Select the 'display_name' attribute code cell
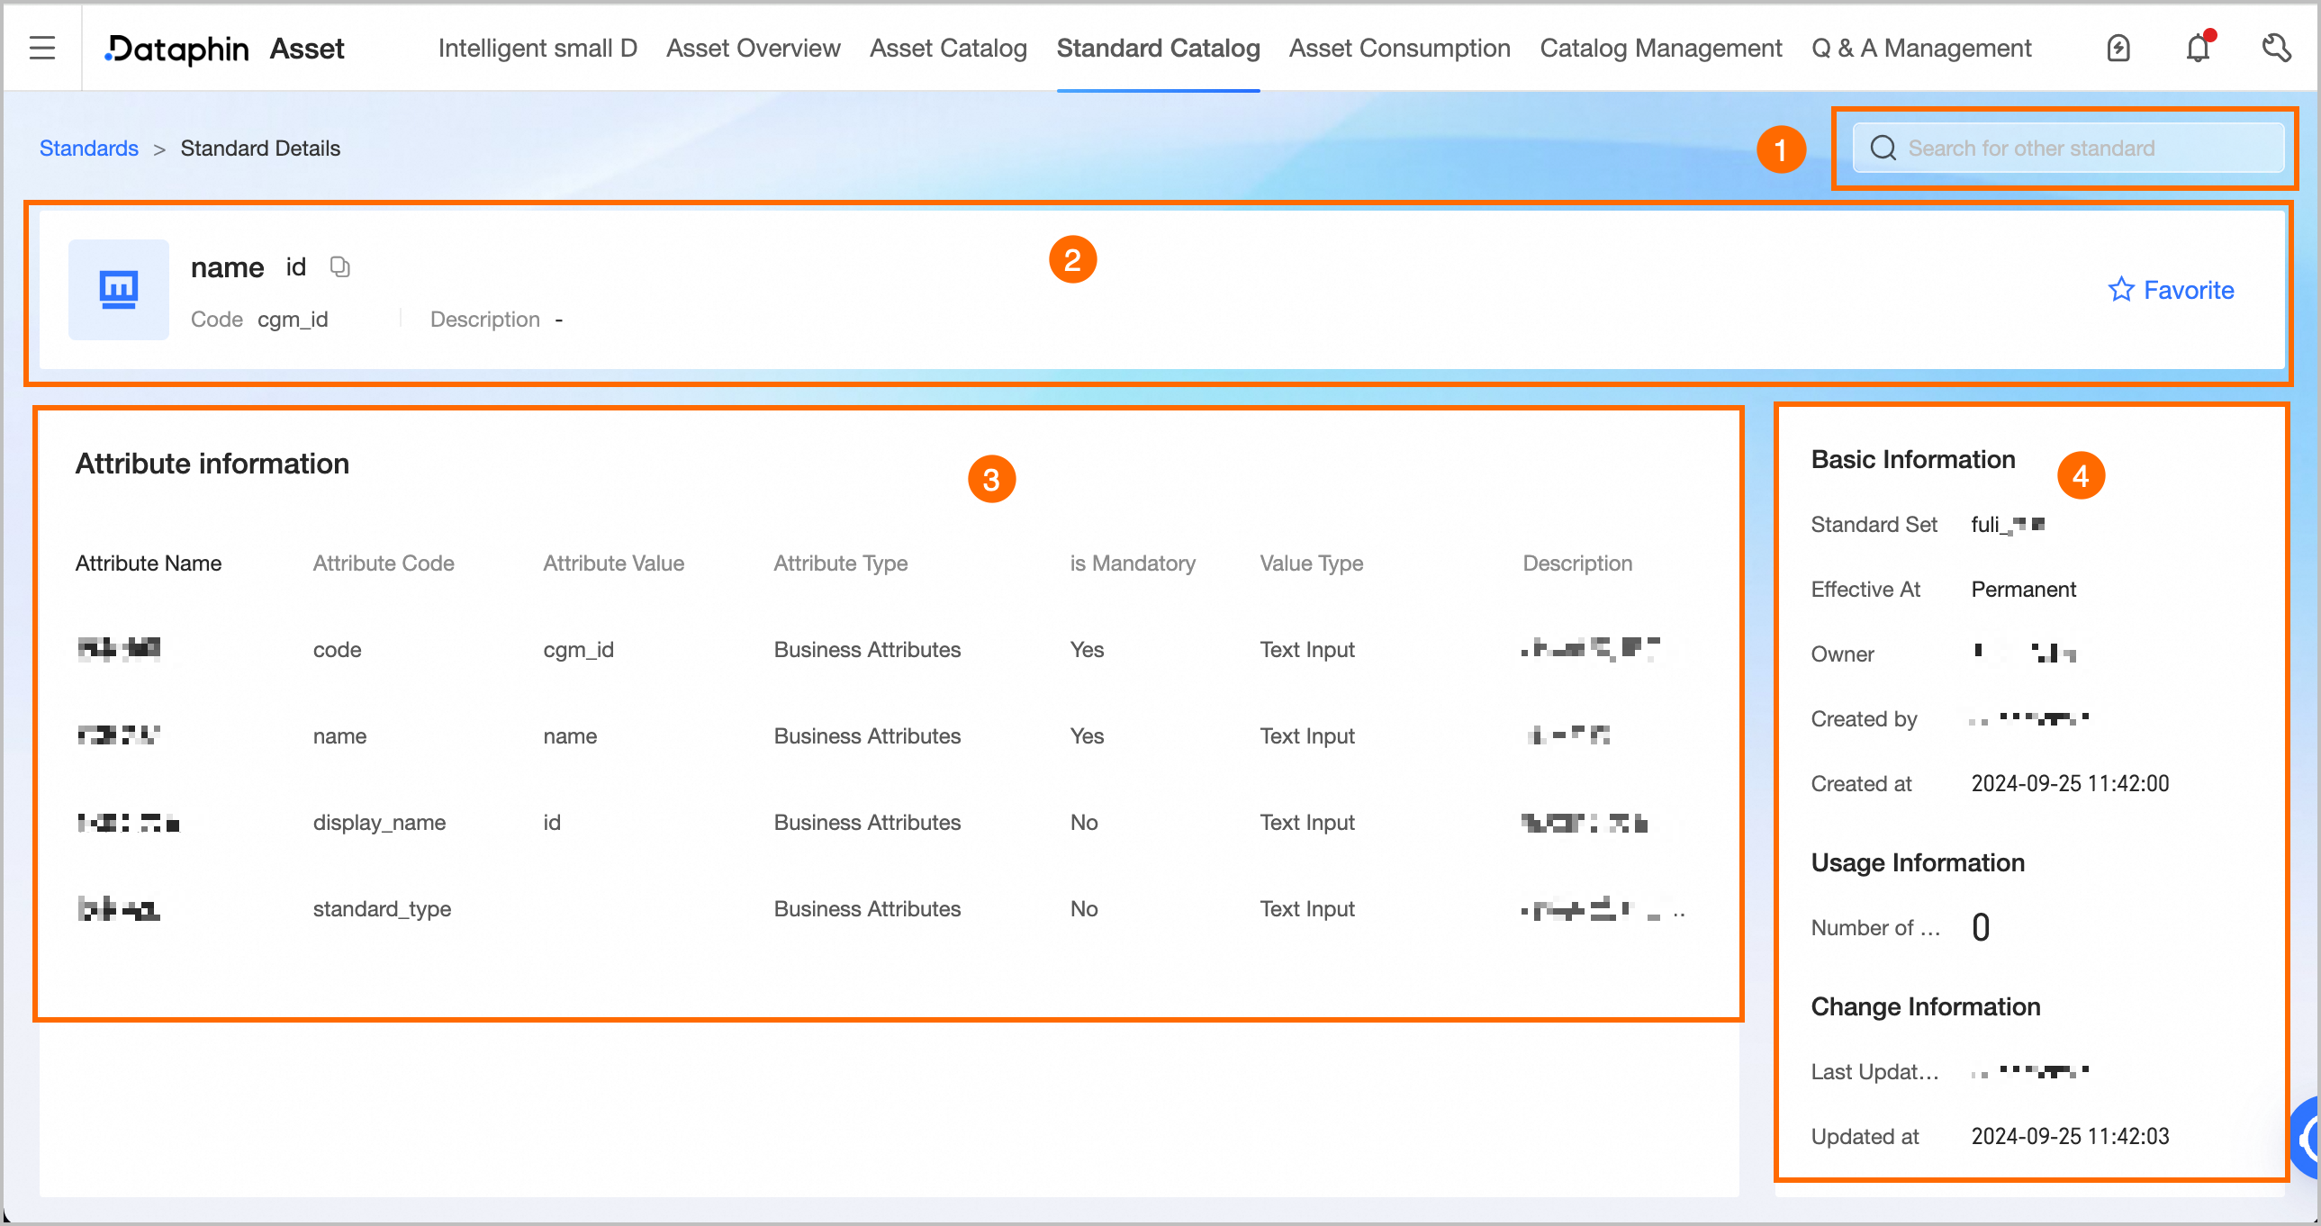This screenshot has height=1226, width=2321. [379, 823]
